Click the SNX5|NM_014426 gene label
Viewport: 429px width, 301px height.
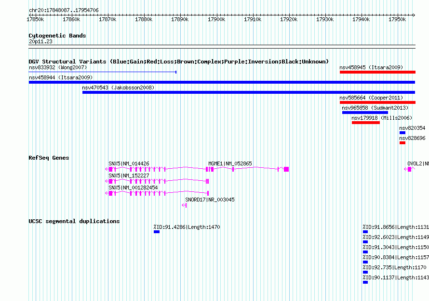point(129,163)
